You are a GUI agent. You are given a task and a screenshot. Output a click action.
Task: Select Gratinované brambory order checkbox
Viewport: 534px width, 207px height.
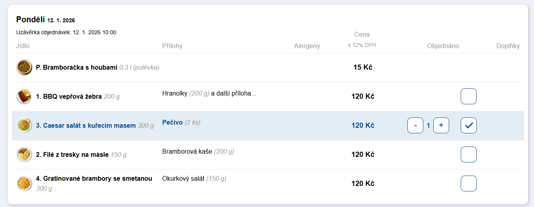point(468,184)
